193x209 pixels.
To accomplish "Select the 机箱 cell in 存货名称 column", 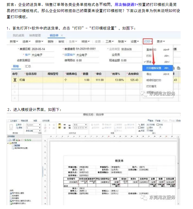I will (x=31, y=80).
